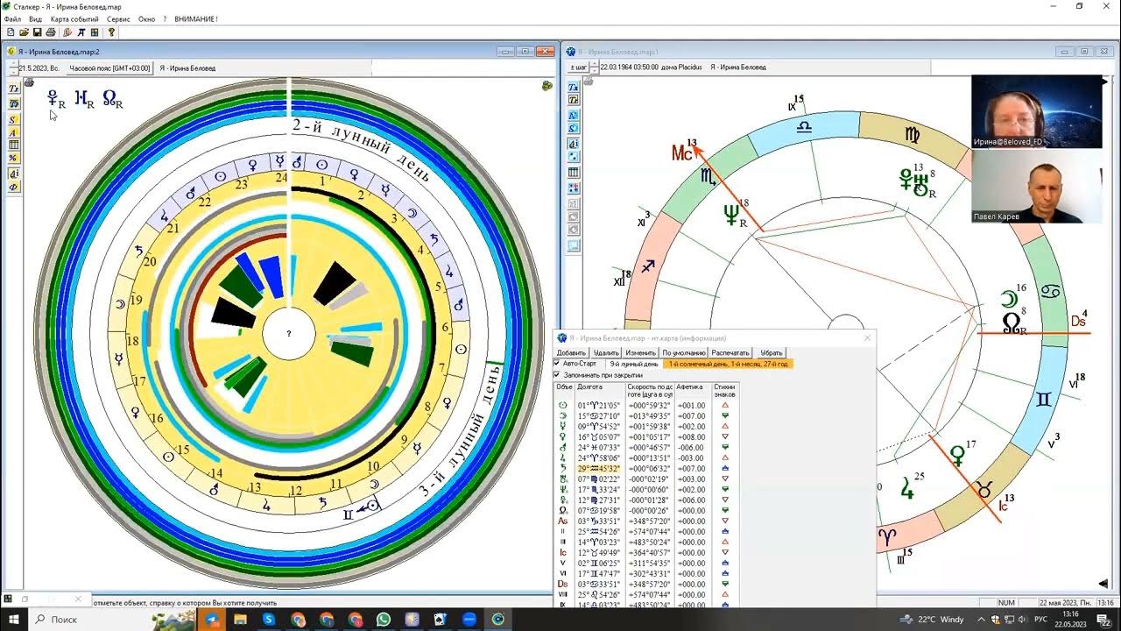The height and width of the screenshot is (631, 1121).
Task: Click the info icon in right window sidebar
Action: [574, 144]
